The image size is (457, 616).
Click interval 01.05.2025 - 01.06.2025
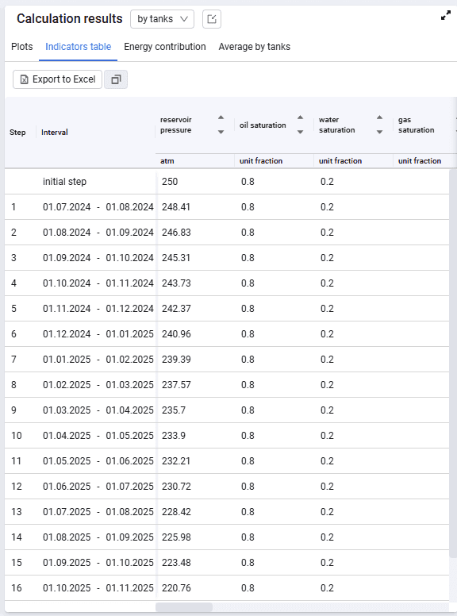pyautogui.click(x=98, y=461)
